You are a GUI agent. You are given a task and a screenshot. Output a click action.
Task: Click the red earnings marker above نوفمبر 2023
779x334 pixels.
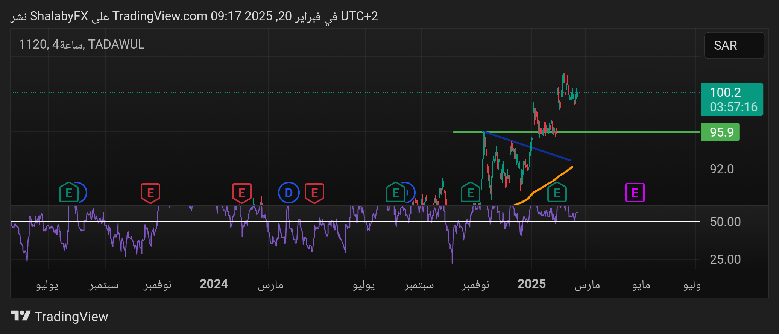150,193
